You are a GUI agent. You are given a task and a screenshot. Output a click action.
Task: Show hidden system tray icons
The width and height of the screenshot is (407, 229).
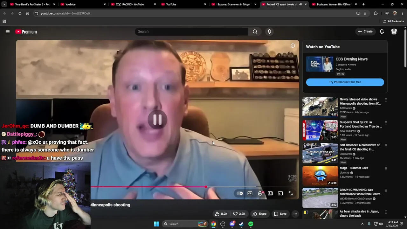362,224
